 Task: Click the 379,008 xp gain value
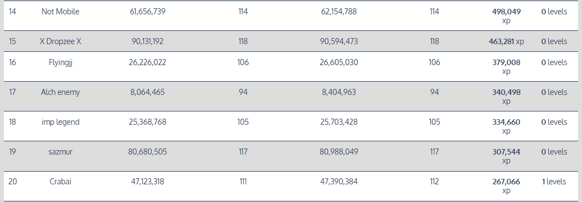[x=506, y=67]
